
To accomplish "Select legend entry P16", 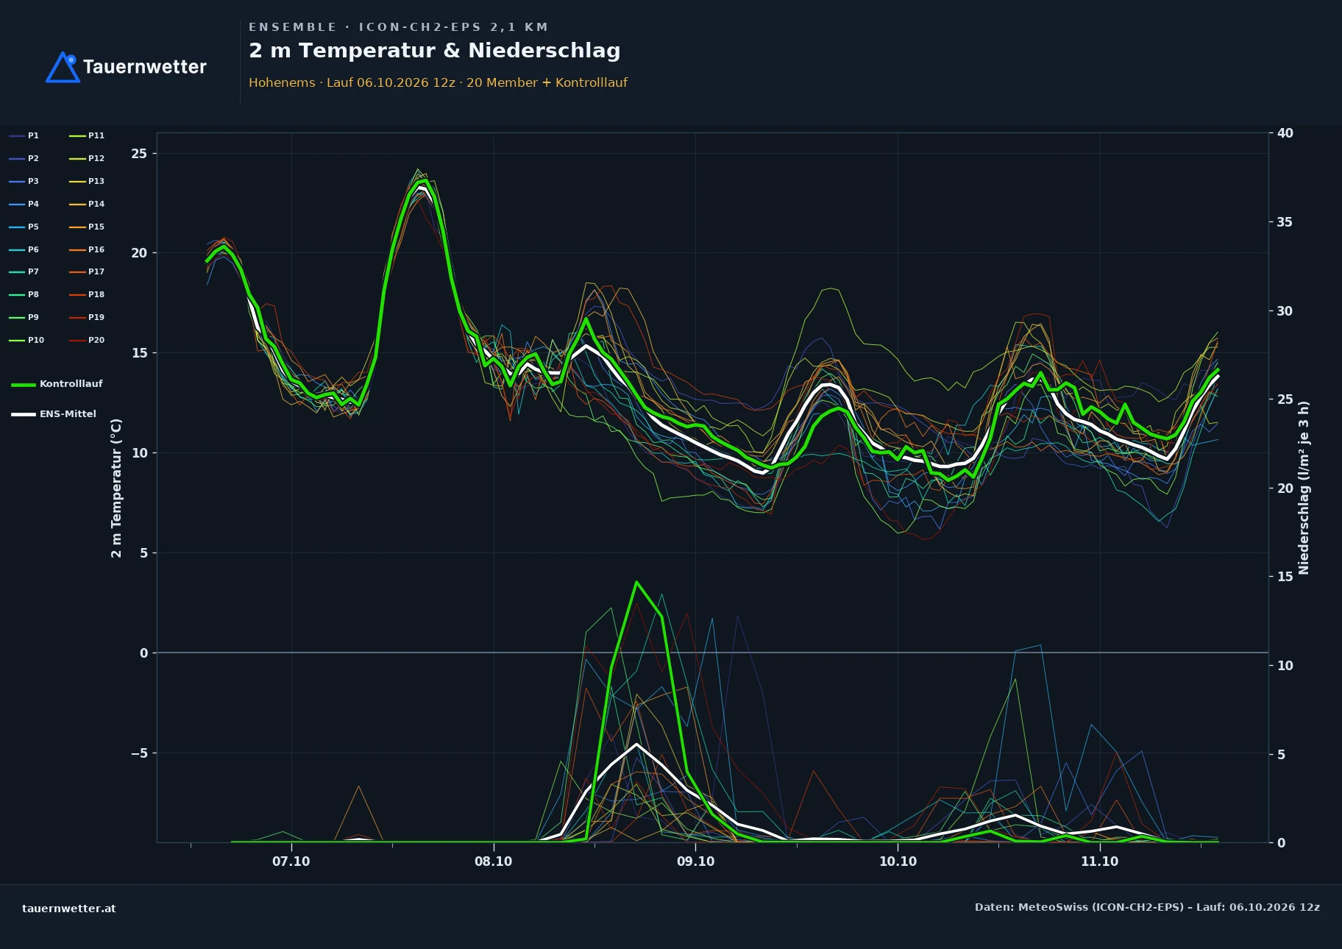I will point(87,249).
